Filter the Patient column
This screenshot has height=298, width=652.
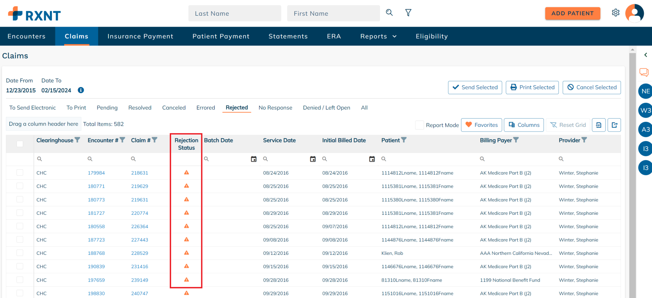click(x=404, y=140)
